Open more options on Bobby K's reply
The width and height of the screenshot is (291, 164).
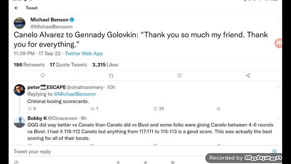tap(278, 118)
